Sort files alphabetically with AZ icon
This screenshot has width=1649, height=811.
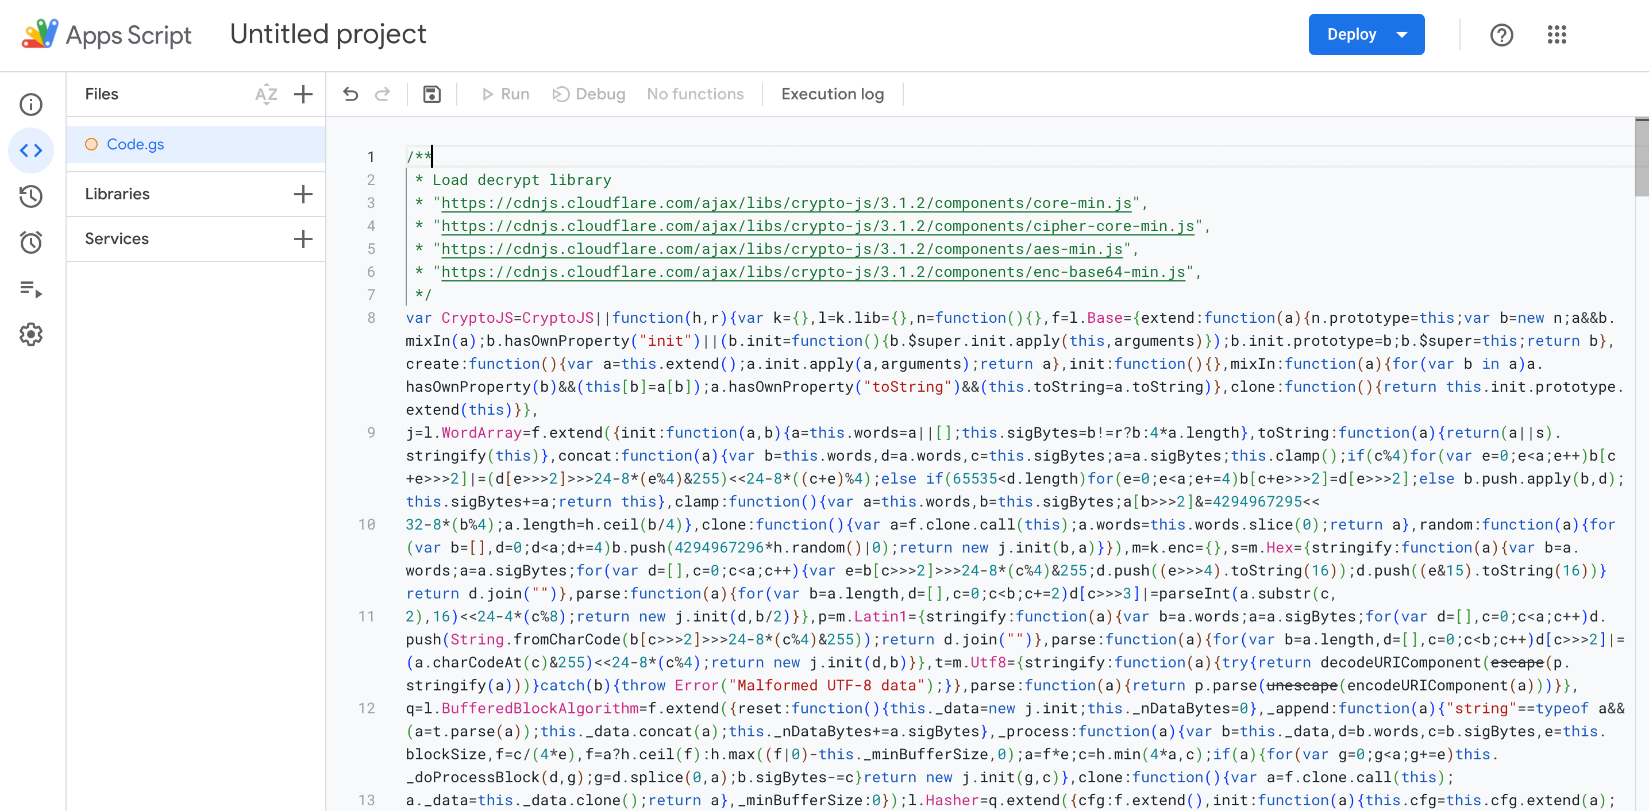[x=265, y=94]
